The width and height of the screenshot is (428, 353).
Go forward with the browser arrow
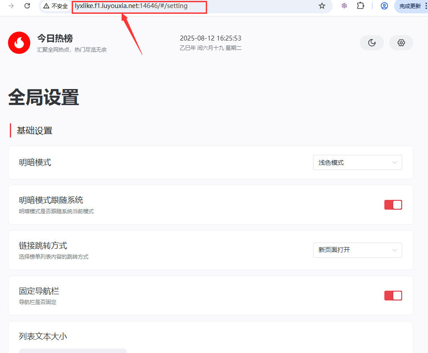tap(11, 6)
